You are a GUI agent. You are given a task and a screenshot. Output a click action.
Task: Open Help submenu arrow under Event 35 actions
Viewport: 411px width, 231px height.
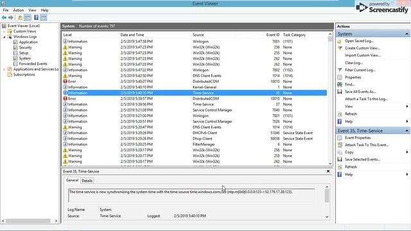[x=407, y=175]
